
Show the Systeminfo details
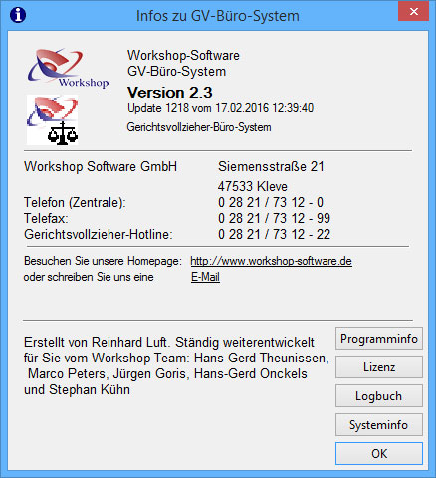379,425
